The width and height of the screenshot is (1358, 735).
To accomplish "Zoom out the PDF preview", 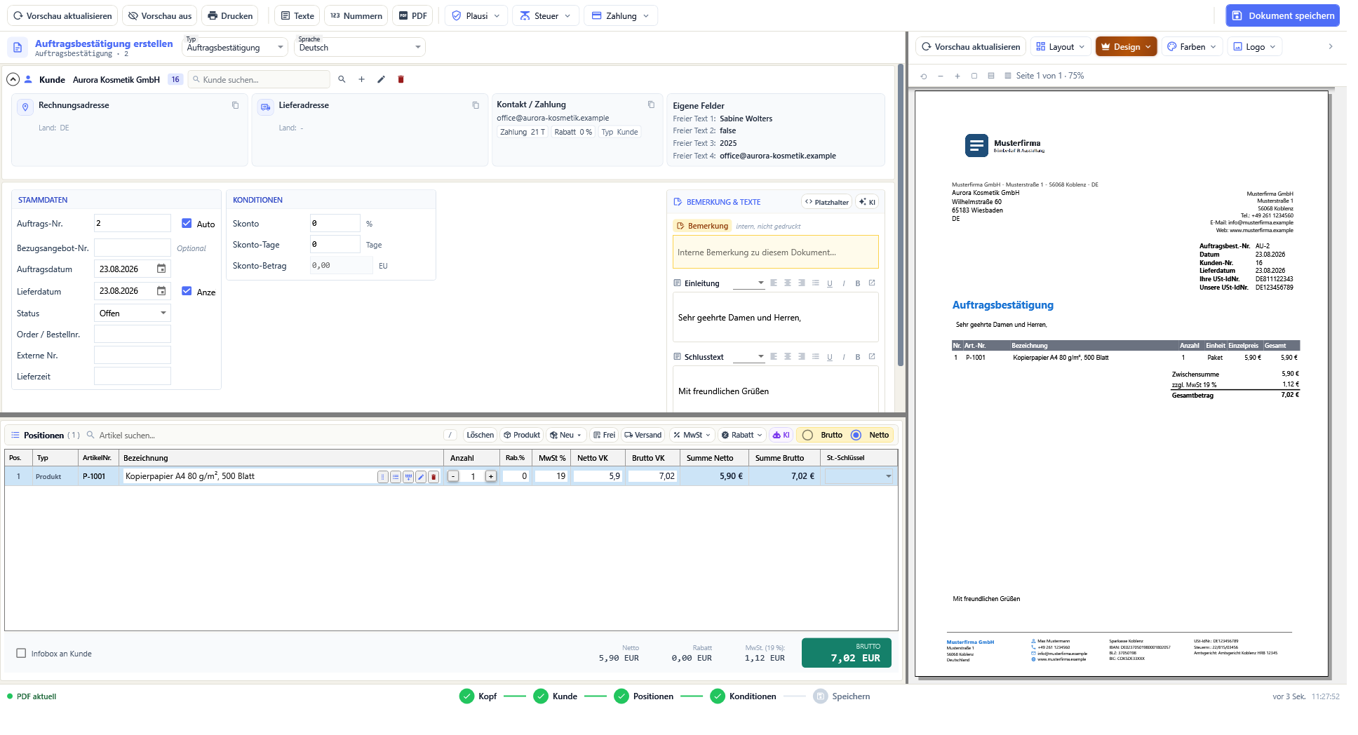I will click(x=941, y=76).
